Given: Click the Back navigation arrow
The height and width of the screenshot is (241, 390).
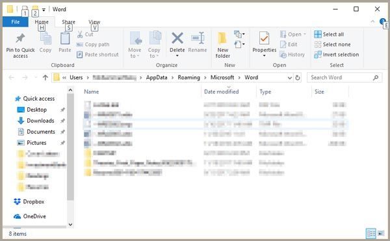Looking at the screenshot, I should coord(12,77).
